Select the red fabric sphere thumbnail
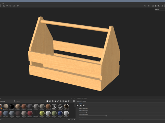Screen dimensions: 165x123 [x=30, y=113]
